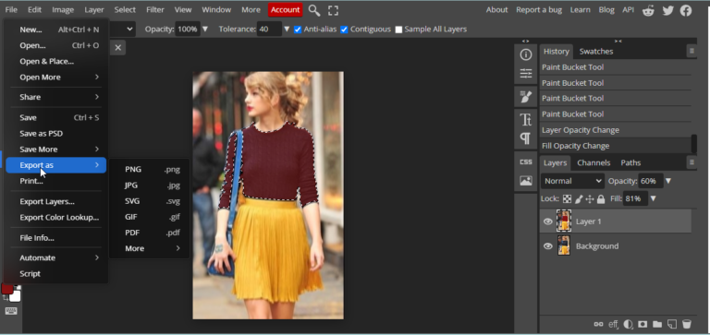The height and width of the screenshot is (335, 710).
Task: Open the Tolerance dropdown arrow
Action: click(287, 30)
